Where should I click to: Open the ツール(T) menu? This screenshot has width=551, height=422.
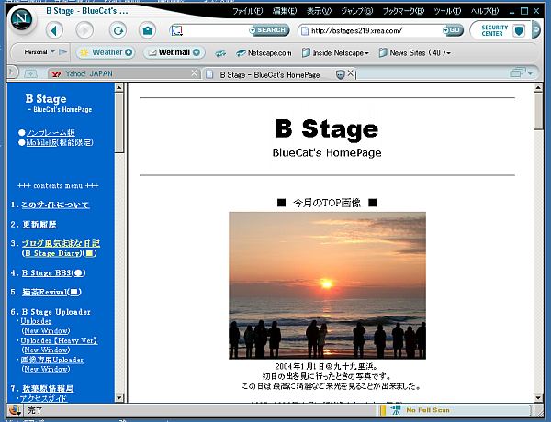[447, 11]
